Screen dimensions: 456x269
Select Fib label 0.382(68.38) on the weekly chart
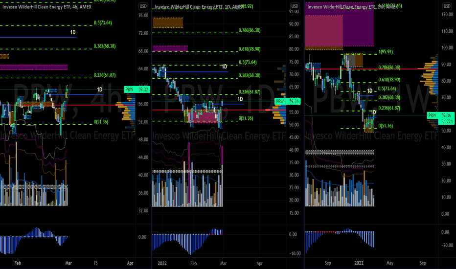pos(389,97)
